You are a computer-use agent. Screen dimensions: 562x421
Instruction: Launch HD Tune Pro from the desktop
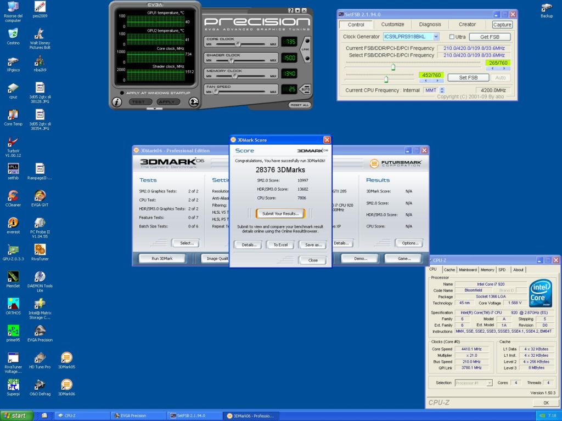40,360
